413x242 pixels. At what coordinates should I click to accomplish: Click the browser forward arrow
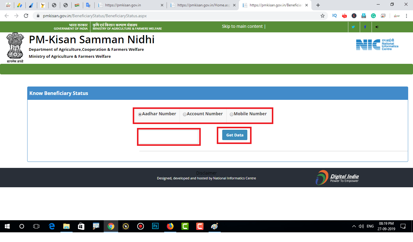16,16
